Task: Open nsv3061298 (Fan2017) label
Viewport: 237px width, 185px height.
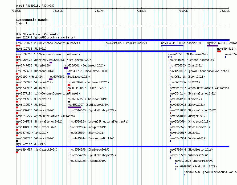Action: click(x=186, y=99)
